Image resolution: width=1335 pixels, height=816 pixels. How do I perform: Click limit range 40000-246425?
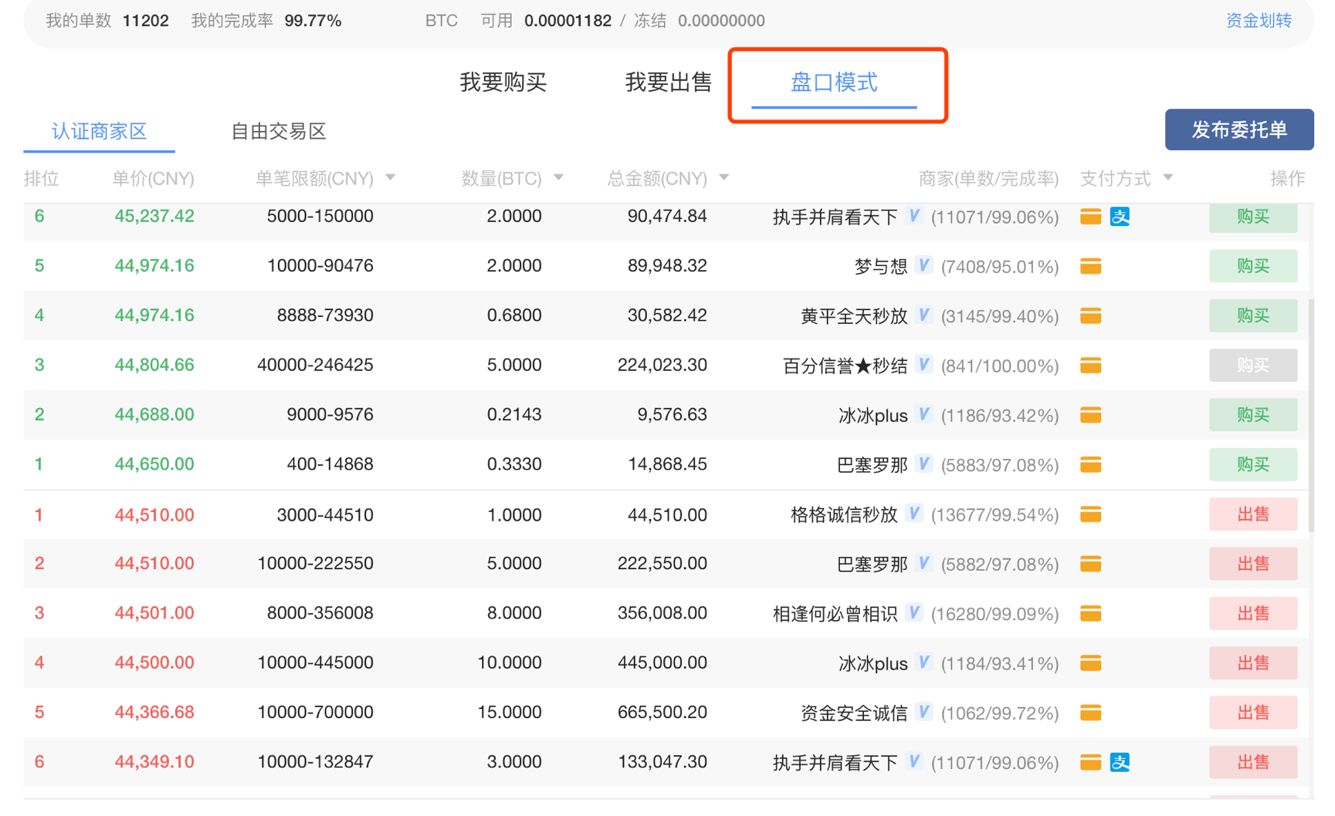315,365
